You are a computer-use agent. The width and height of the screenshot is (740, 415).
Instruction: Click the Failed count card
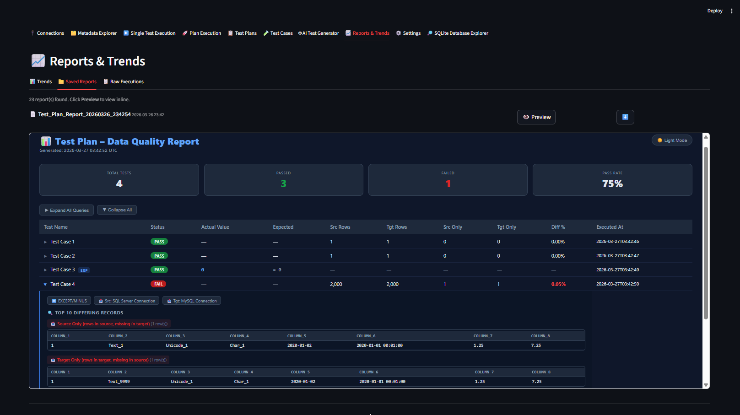point(448,180)
